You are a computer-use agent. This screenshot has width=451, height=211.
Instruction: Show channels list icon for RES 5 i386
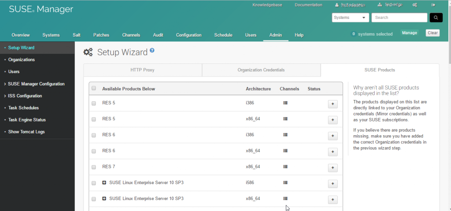[x=285, y=103]
